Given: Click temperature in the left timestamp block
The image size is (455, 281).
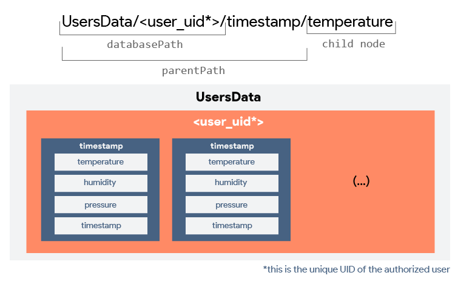Looking at the screenshot, I should click(101, 162).
